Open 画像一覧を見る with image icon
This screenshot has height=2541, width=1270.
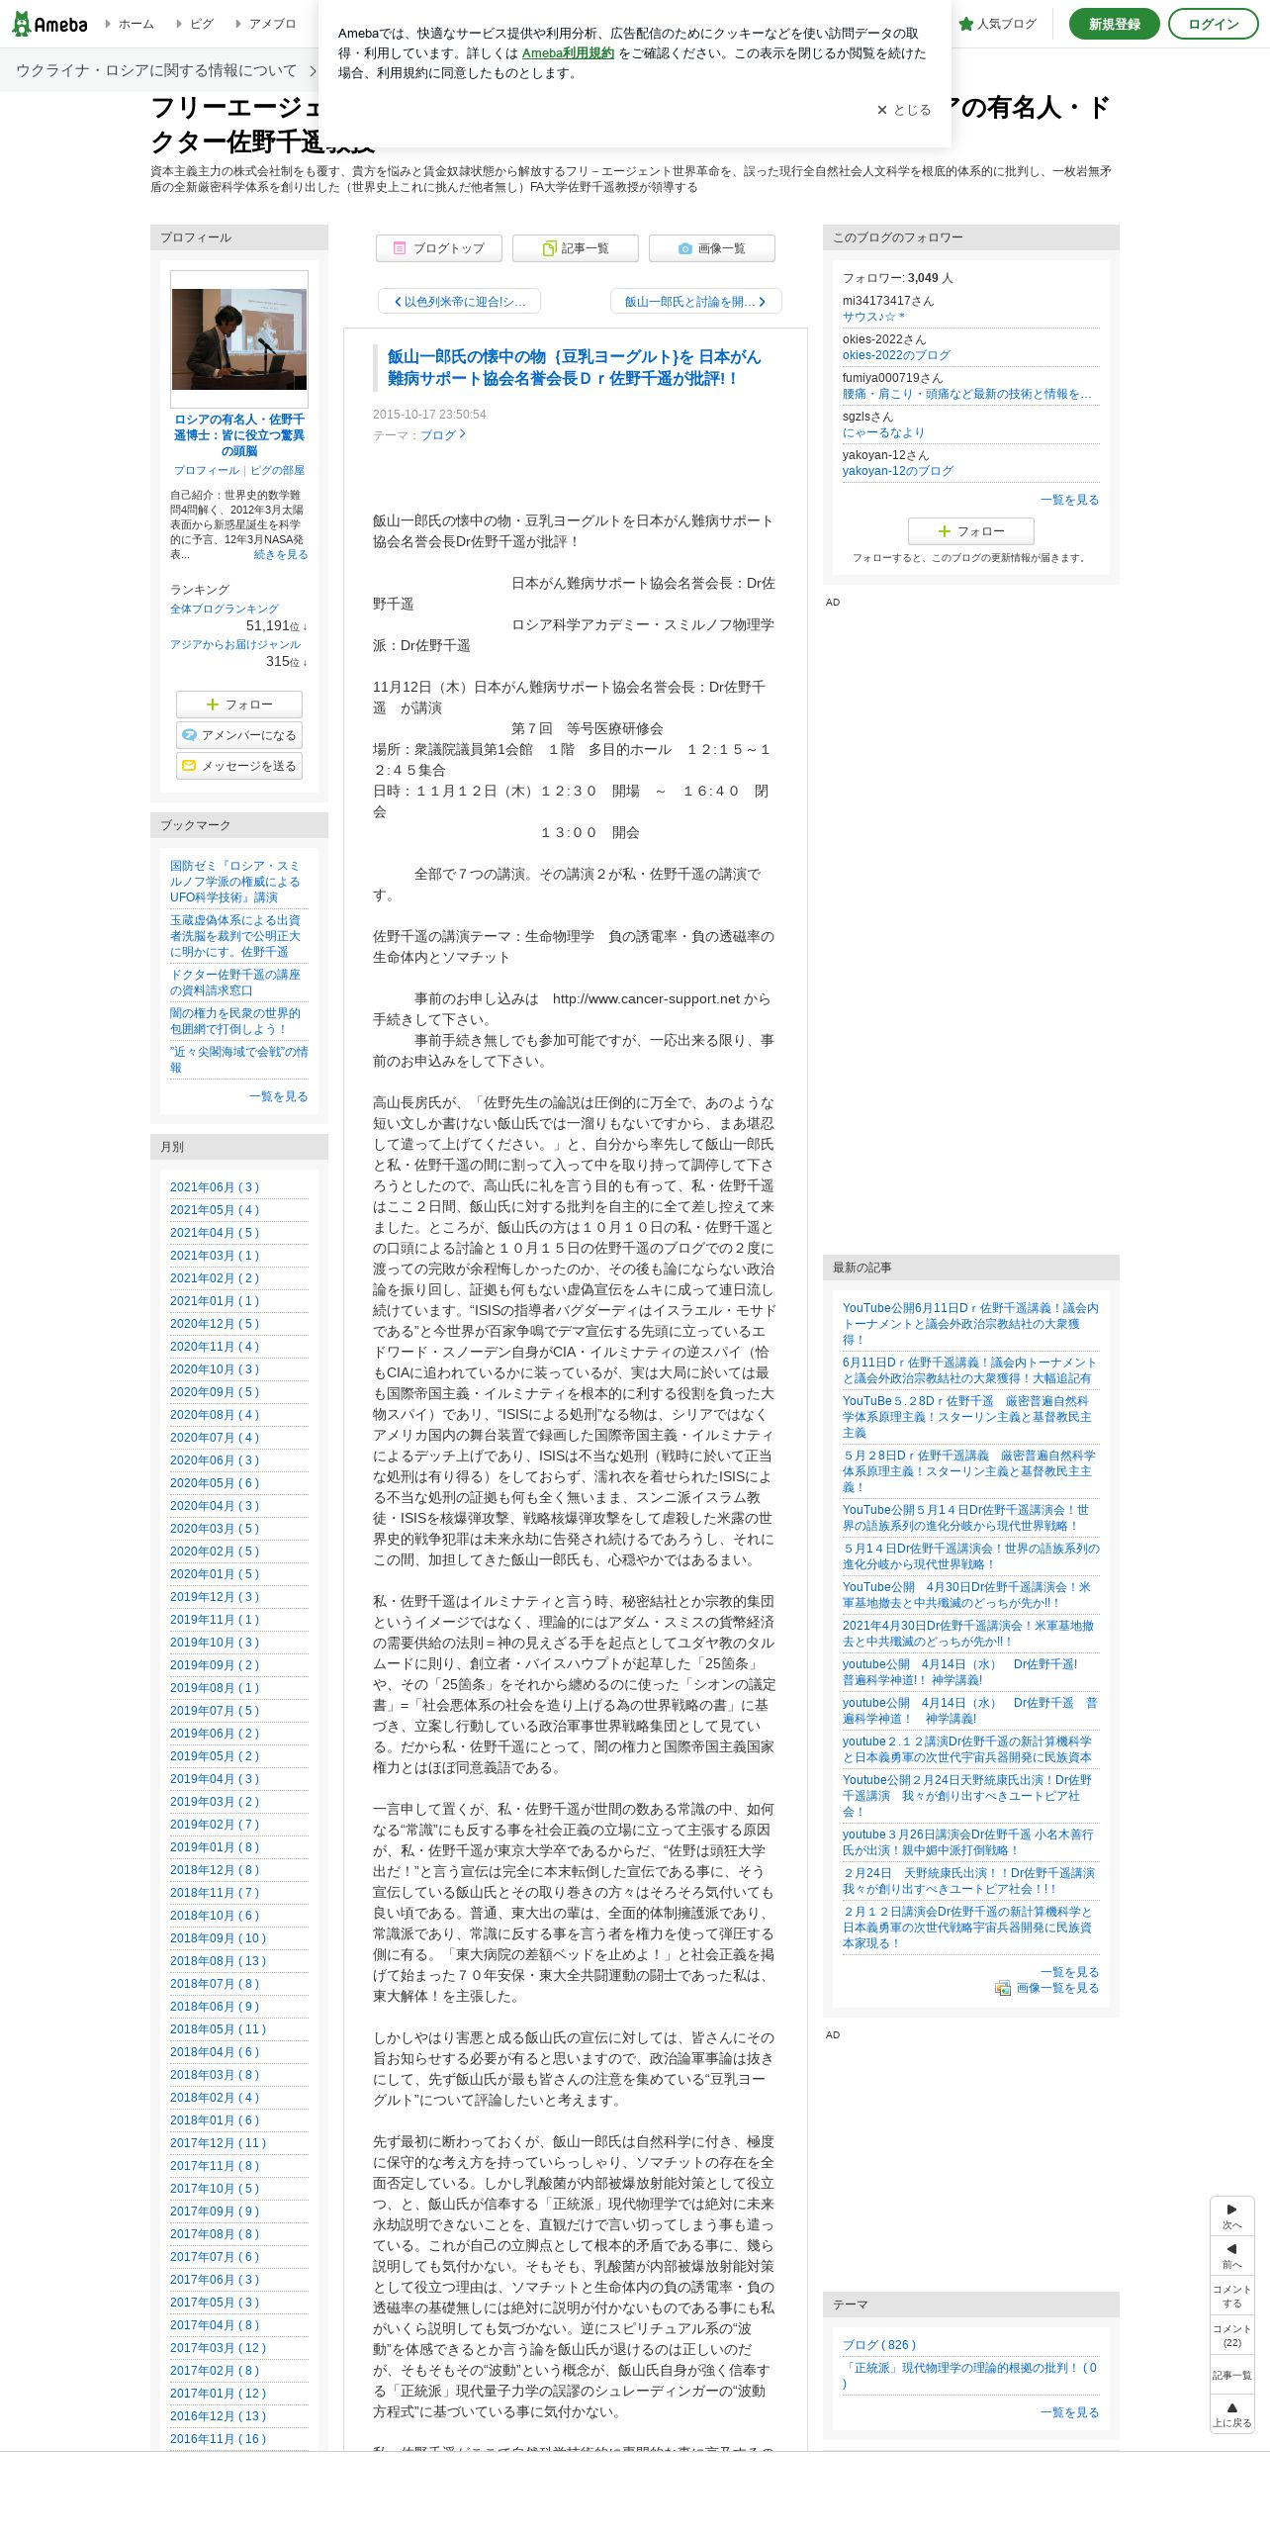pyautogui.click(x=1047, y=1988)
